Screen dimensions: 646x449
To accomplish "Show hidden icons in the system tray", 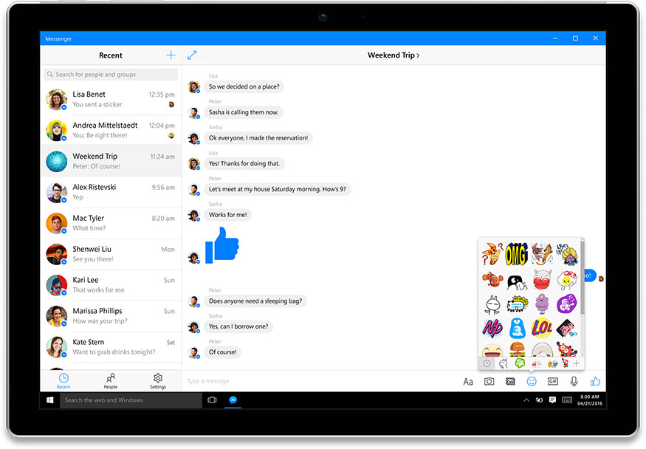I will click(x=526, y=400).
